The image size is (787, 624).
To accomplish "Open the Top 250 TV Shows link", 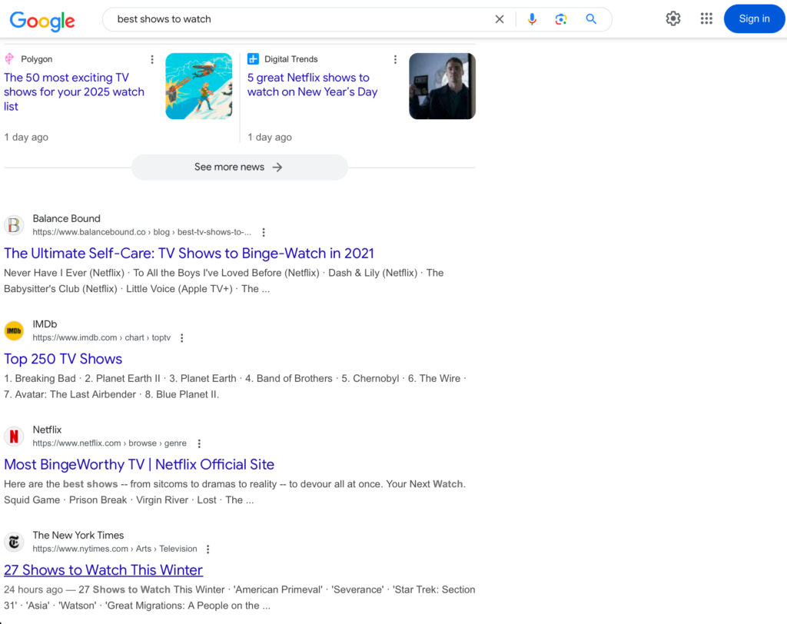I will click(63, 359).
